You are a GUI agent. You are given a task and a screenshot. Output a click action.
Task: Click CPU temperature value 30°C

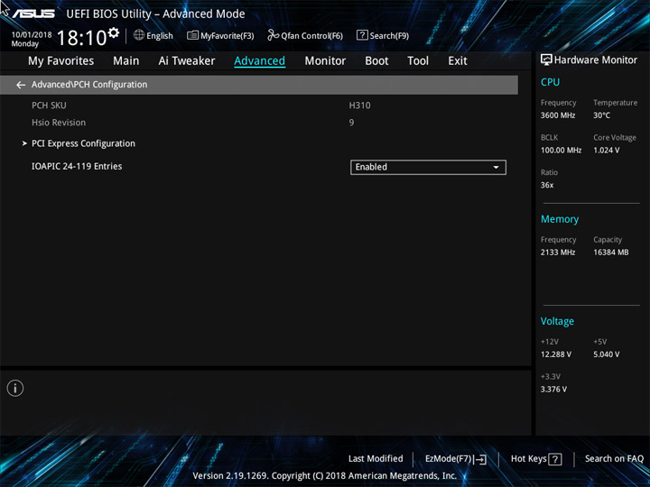[601, 115]
